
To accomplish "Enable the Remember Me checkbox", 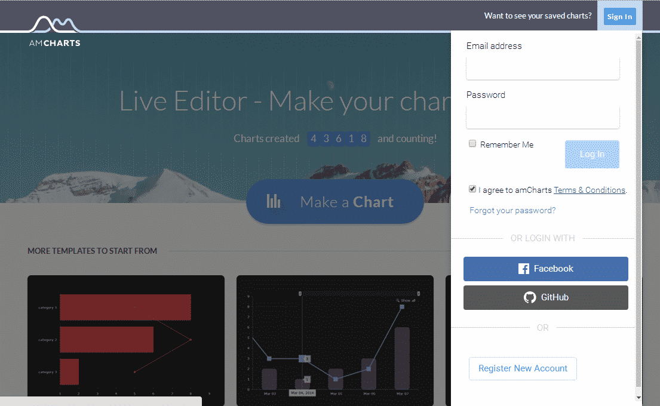I will tap(472, 144).
